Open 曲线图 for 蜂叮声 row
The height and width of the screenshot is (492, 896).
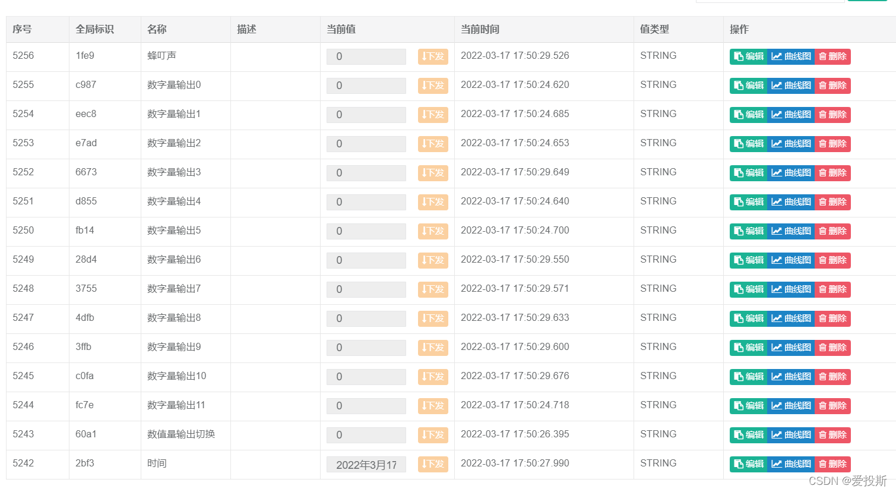[x=791, y=56]
